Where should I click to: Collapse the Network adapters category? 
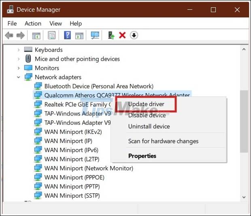[x=19, y=77]
